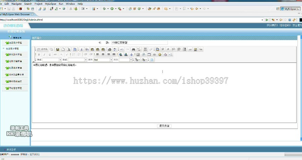Click the Find binoculars icon
This screenshot has width=302, height=160.
(133, 49)
